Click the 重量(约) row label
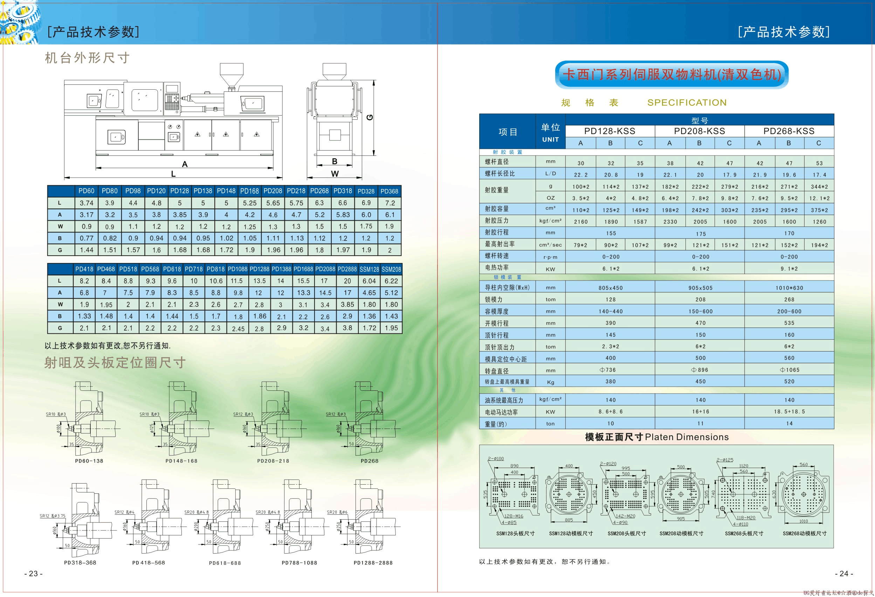875x597 pixels. [496, 424]
